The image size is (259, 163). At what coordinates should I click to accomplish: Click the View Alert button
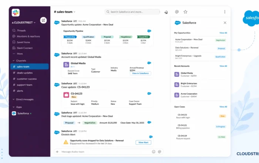click(144, 142)
